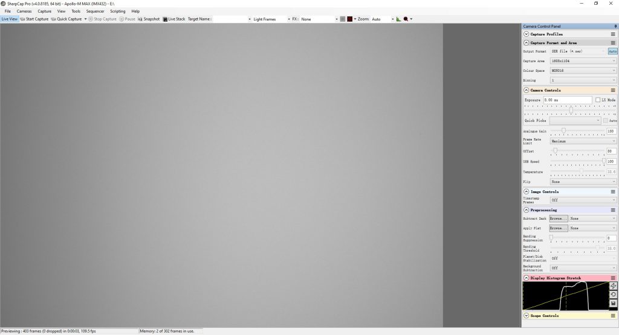The width and height of the screenshot is (619, 335).
Task: Toggle the Live View button
Action: coord(9,19)
